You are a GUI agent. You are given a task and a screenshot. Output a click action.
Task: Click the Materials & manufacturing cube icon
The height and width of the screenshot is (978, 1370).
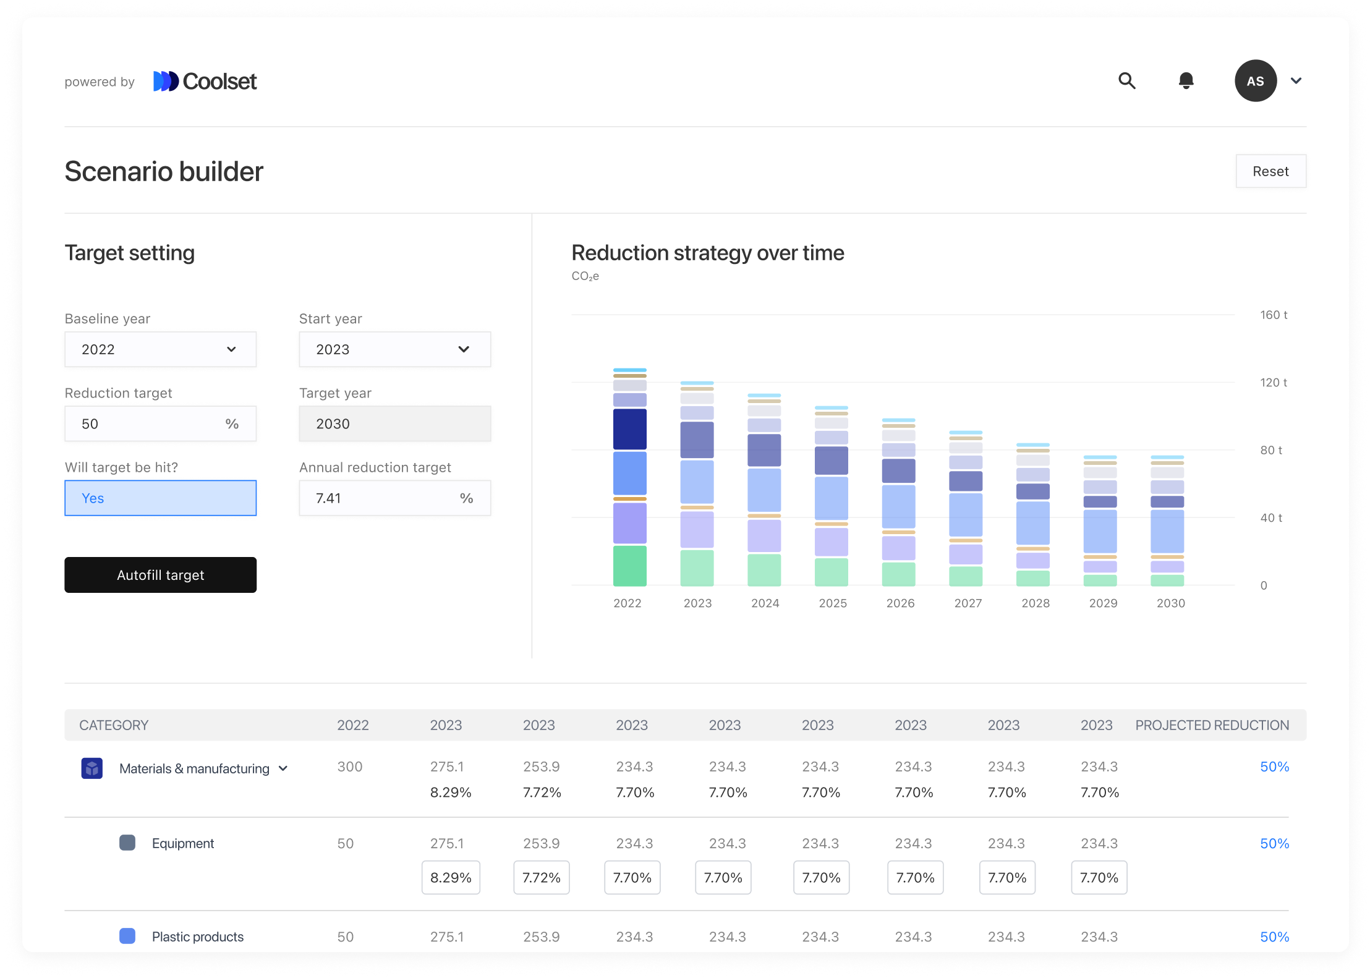pos(92,768)
